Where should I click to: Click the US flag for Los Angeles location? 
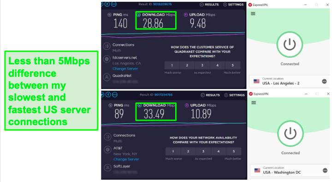tap(256, 81)
